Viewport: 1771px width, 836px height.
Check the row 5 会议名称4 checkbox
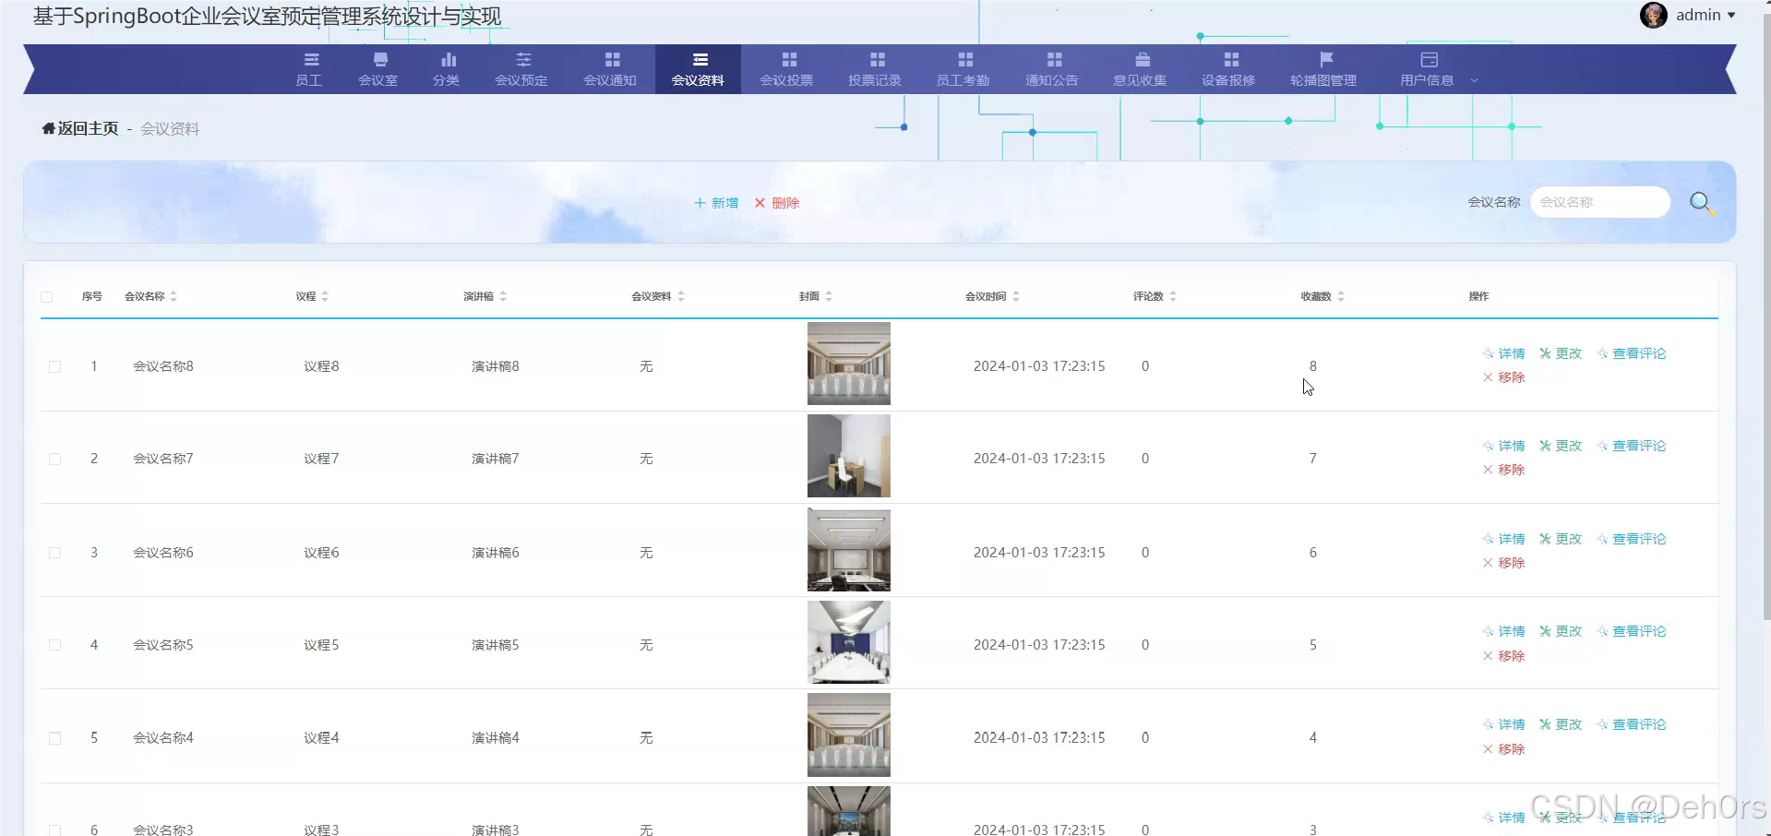point(55,738)
